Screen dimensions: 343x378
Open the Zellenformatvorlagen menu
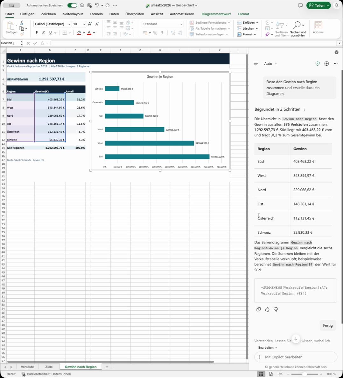coord(208,34)
